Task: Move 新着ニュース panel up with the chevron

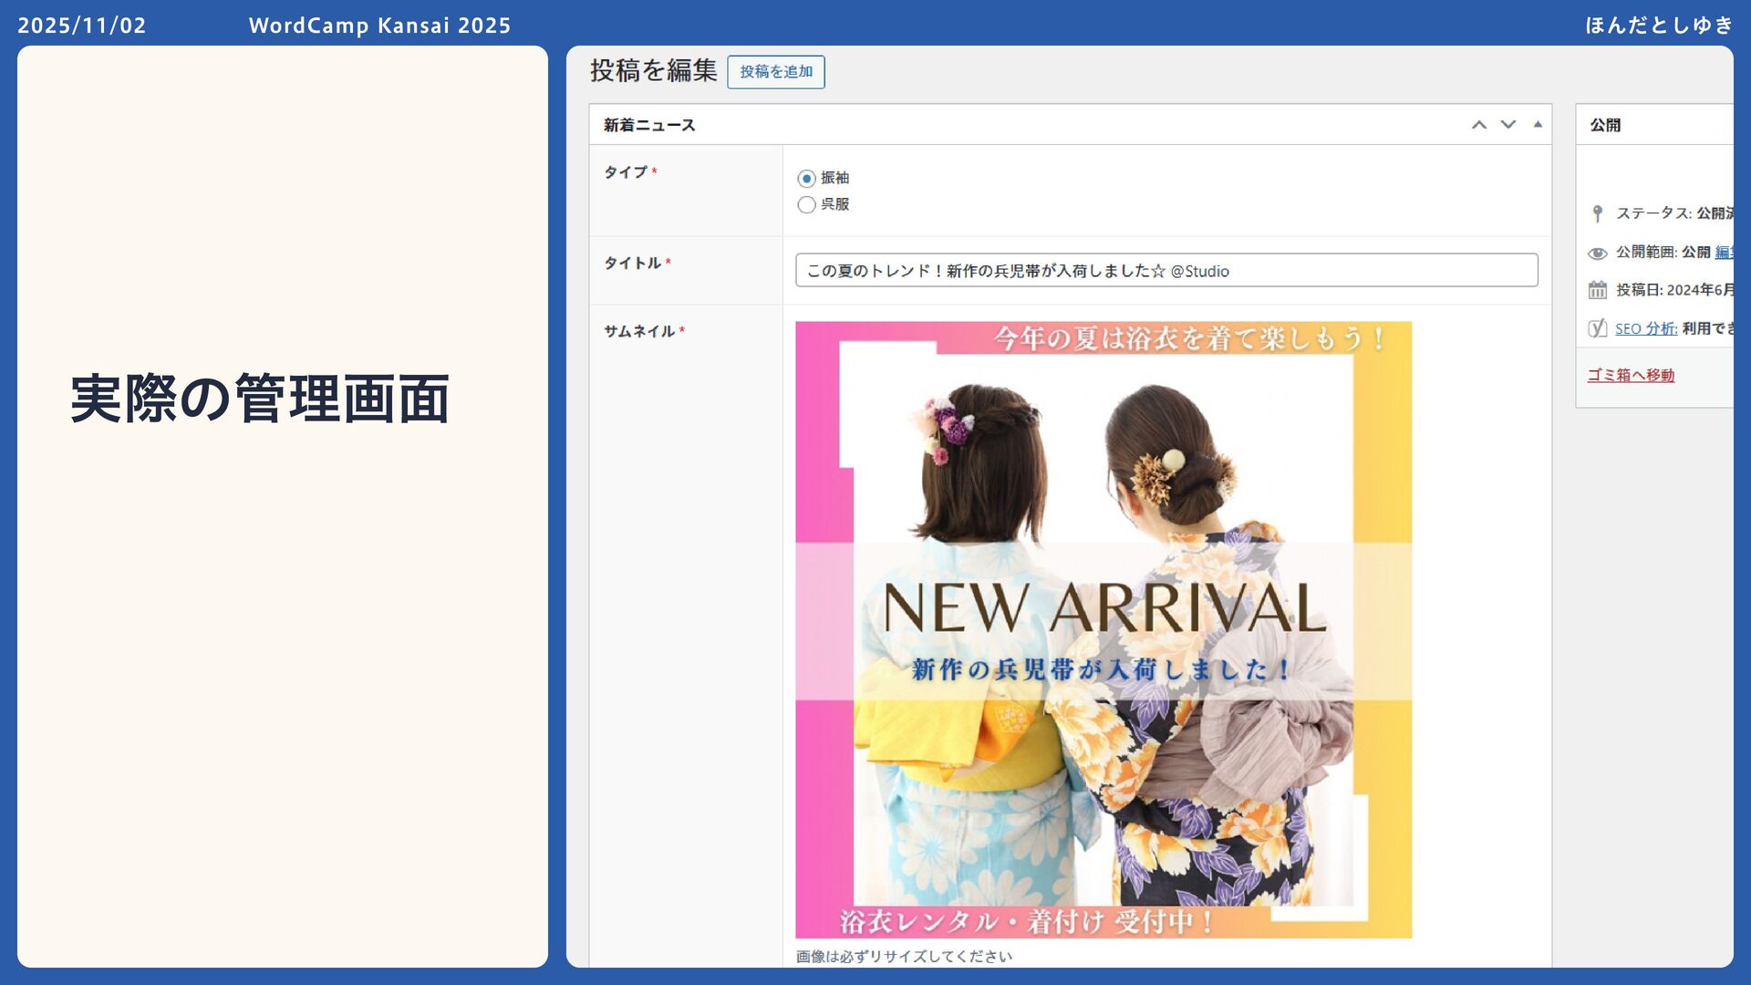Action: pos(1479,125)
